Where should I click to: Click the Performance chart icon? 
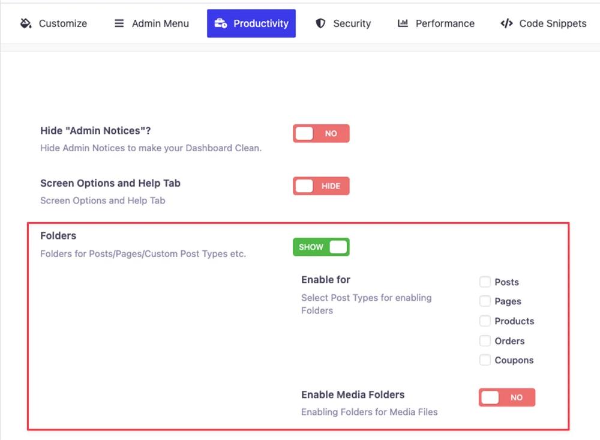pyautogui.click(x=403, y=23)
